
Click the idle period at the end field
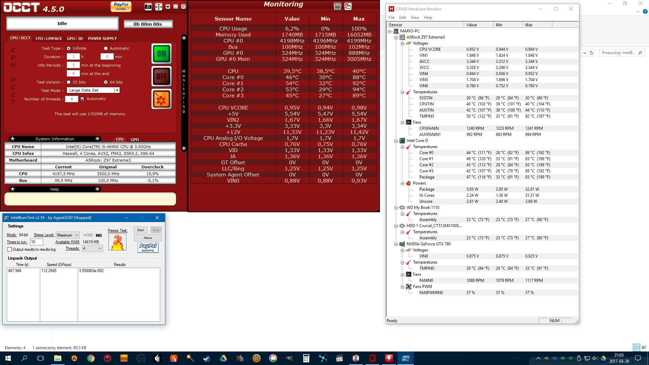click(73, 73)
